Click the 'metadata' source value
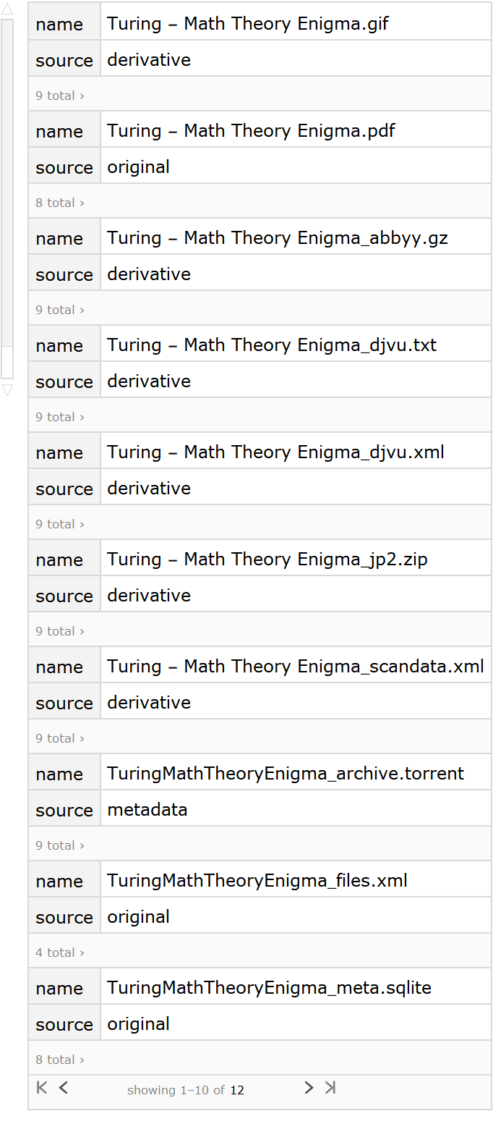Screen dimensions: 493x1132 tap(147, 809)
